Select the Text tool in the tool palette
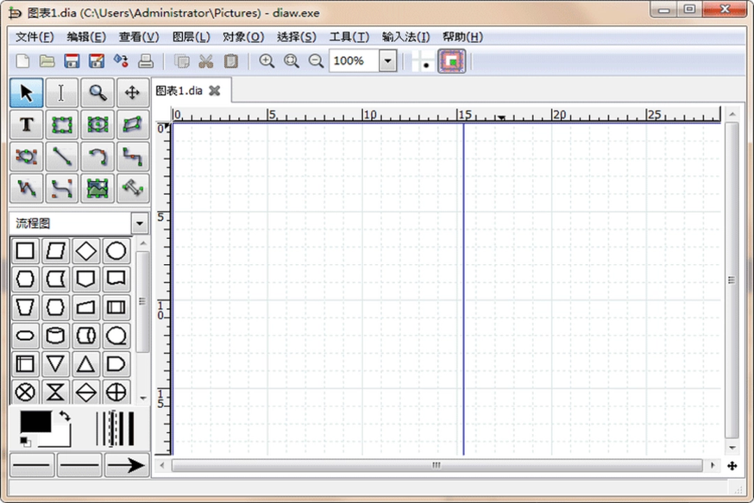 pyautogui.click(x=26, y=124)
